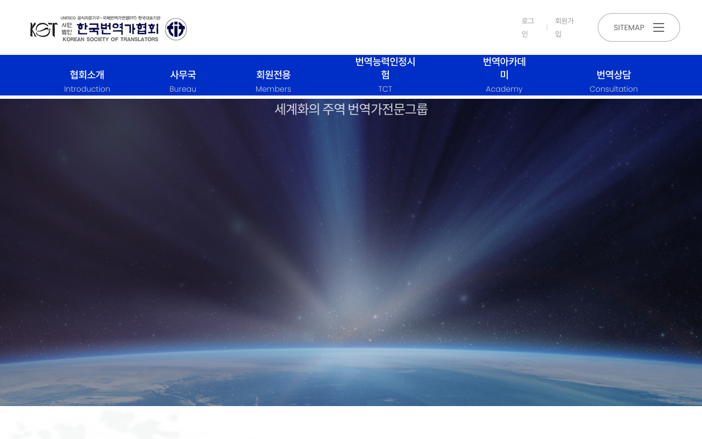Open the hamburger menu icon beside SITEMAP
Image resolution: width=702 pixels, height=439 pixels.
(x=659, y=27)
